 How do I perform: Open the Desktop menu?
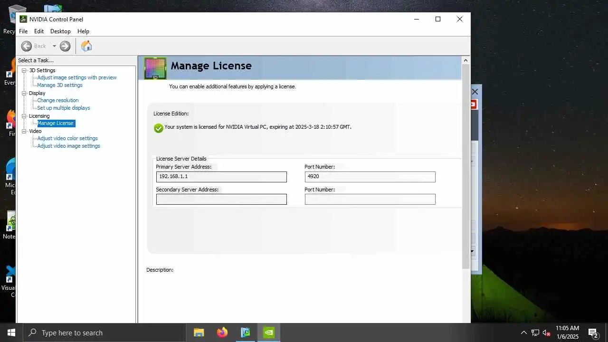click(x=60, y=31)
